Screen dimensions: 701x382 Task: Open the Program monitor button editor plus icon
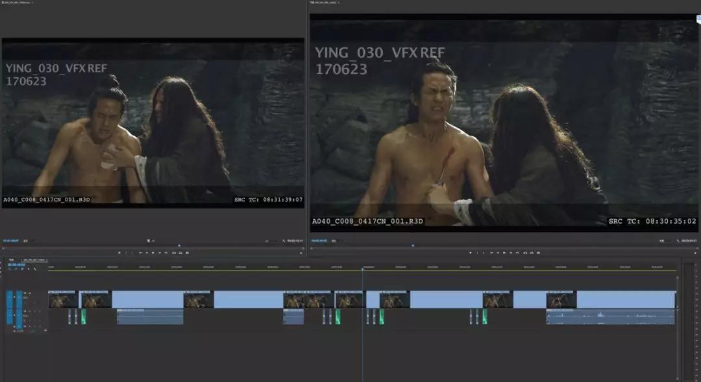pos(693,252)
